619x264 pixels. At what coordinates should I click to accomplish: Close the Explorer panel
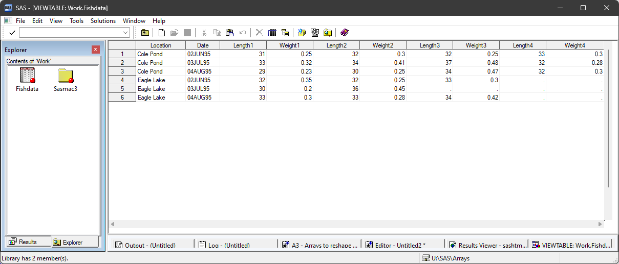click(95, 50)
